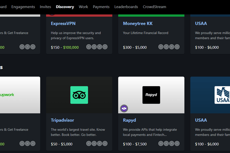Click the $100,000 ExpressVPN max reward

[x=71, y=47]
